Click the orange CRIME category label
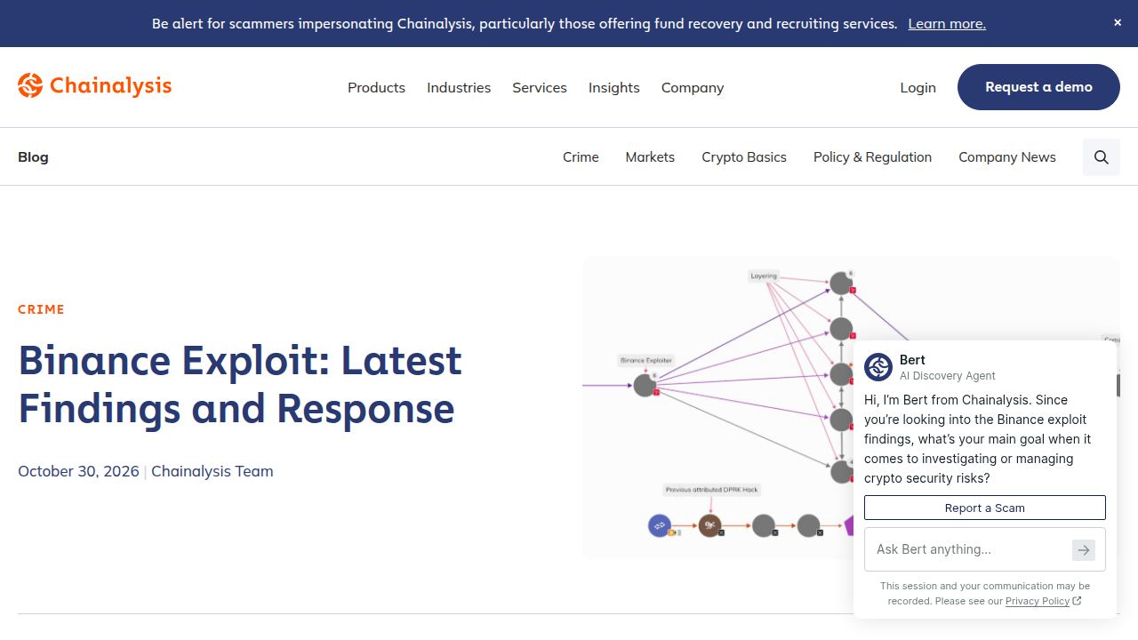The width and height of the screenshot is (1138, 640). tap(41, 309)
